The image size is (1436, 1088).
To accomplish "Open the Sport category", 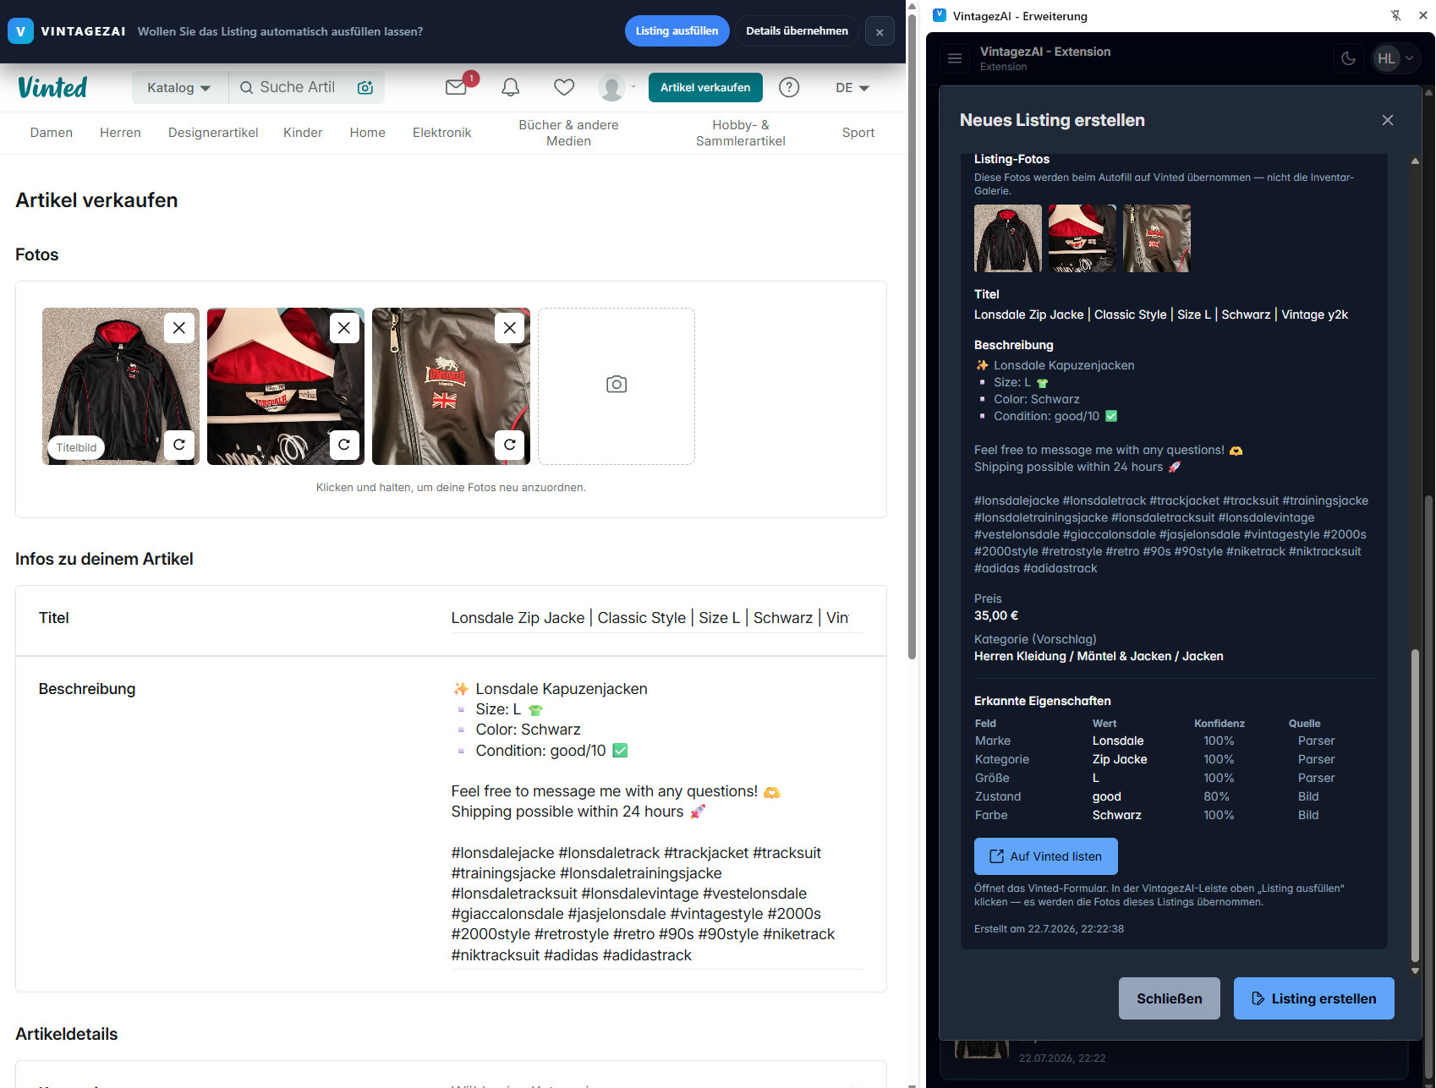I will 858,133.
